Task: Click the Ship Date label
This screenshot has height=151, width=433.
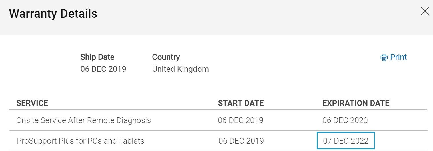Action: pyautogui.click(x=97, y=57)
